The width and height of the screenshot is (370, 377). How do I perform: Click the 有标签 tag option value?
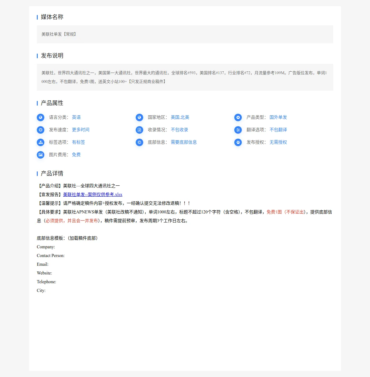(79, 142)
